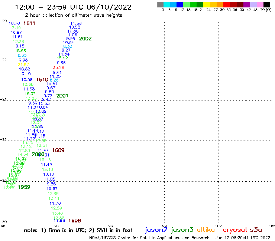Click the 11.70 wave height value
The width and height of the screenshot is (275, 241).
(55, 204)
